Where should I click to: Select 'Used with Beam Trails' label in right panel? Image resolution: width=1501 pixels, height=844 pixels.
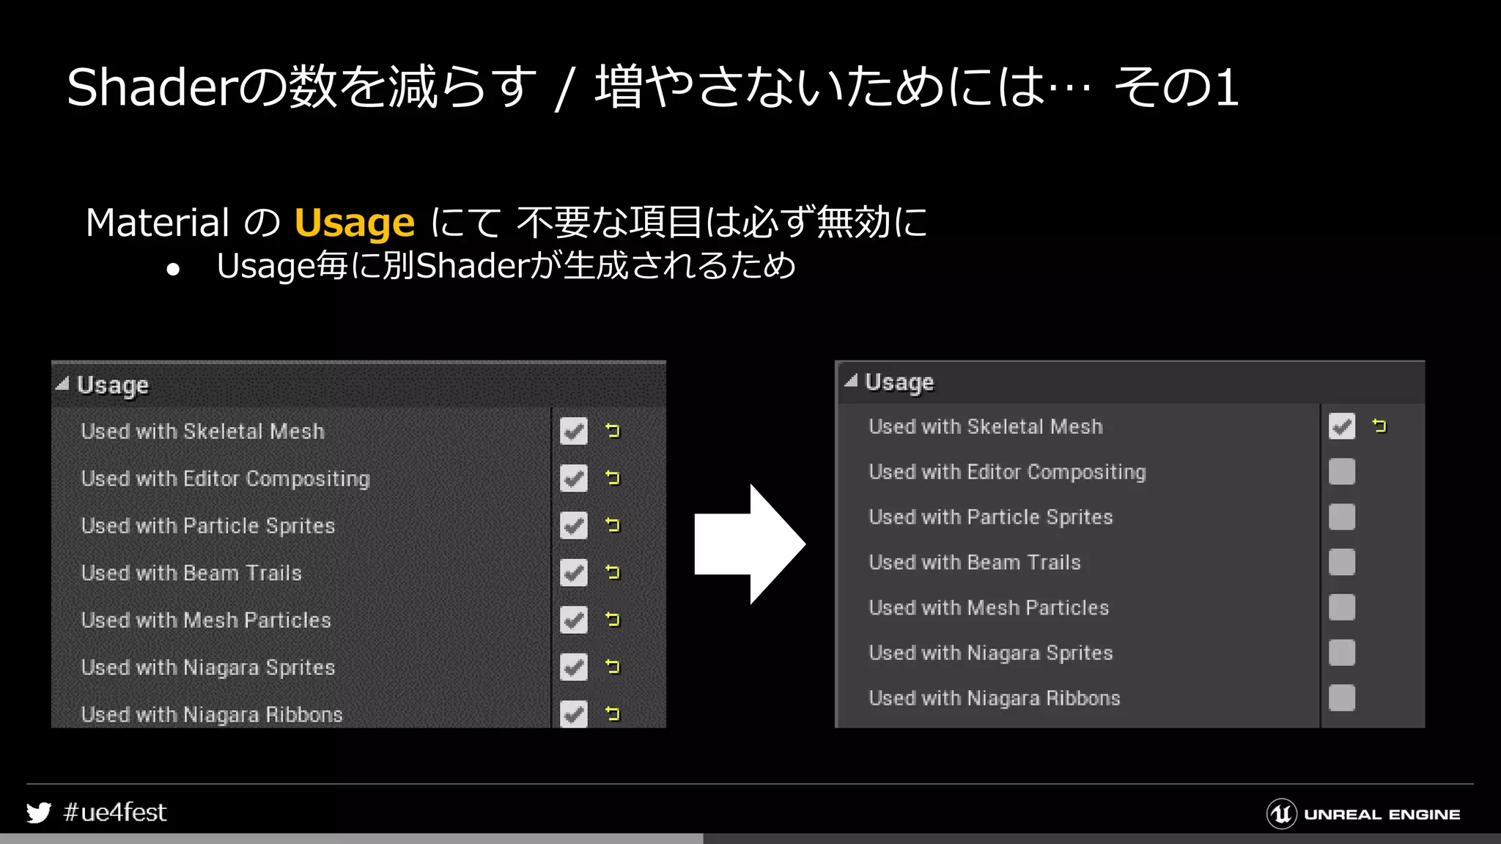coord(975,563)
